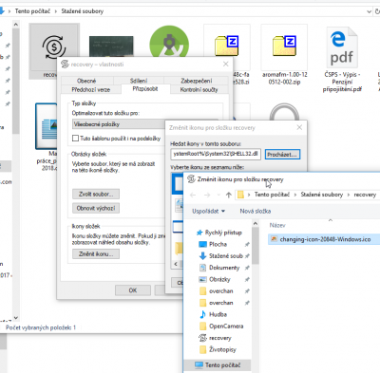Open the Android Studio green icon file

pos(169,43)
